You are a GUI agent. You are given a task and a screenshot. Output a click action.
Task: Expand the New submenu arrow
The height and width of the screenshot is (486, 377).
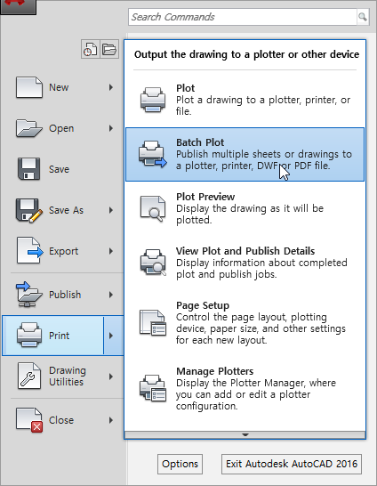(x=111, y=87)
